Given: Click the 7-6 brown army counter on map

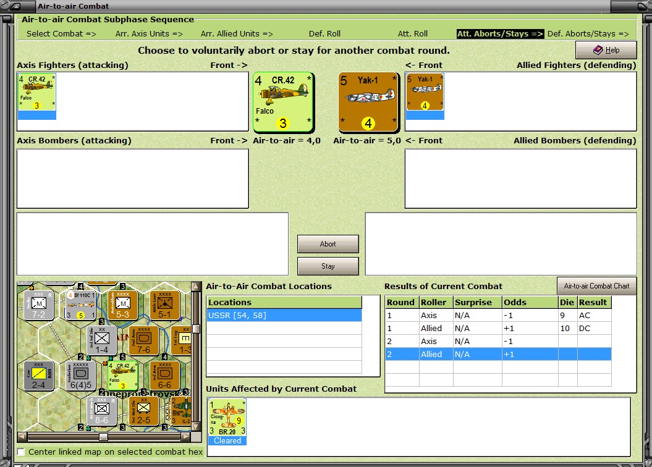Looking at the screenshot, I should (x=143, y=340).
